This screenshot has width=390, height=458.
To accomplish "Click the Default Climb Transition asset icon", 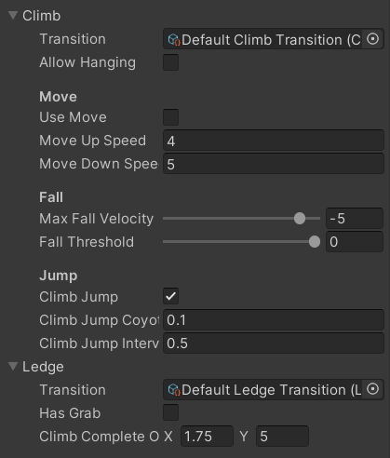I will 174,40.
